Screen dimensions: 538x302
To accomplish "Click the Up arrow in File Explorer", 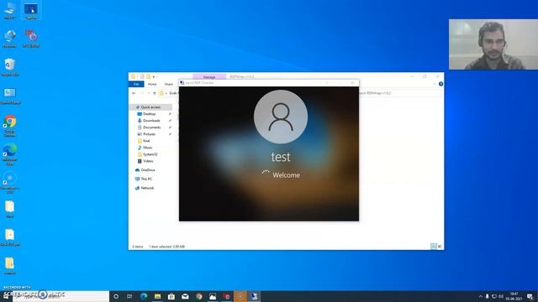I will (155, 93).
